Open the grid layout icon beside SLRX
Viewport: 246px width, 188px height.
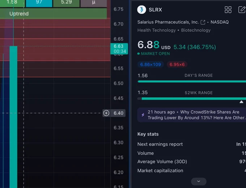[x=228, y=10]
